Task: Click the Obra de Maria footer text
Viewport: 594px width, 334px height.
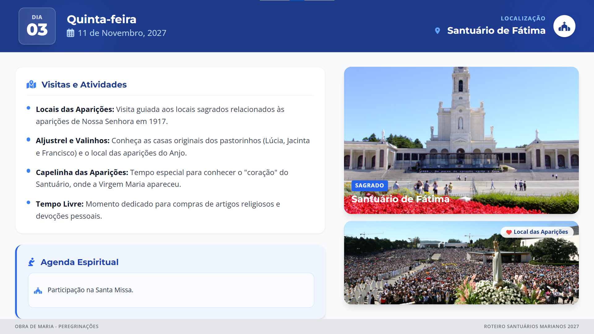Action: point(57,327)
